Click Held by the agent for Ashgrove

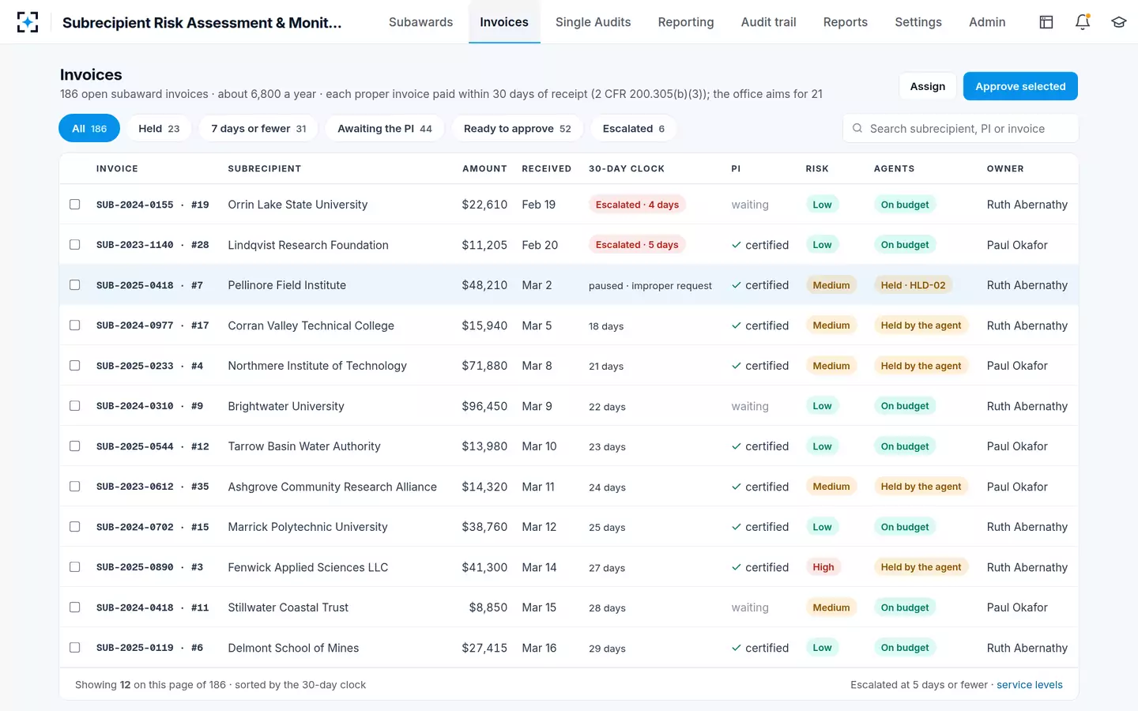pyautogui.click(x=921, y=487)
